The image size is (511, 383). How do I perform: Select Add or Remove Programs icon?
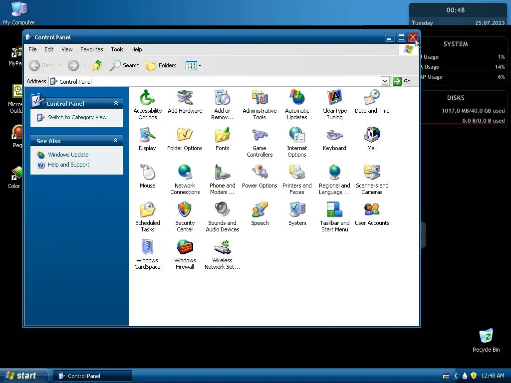coord(222,98)
